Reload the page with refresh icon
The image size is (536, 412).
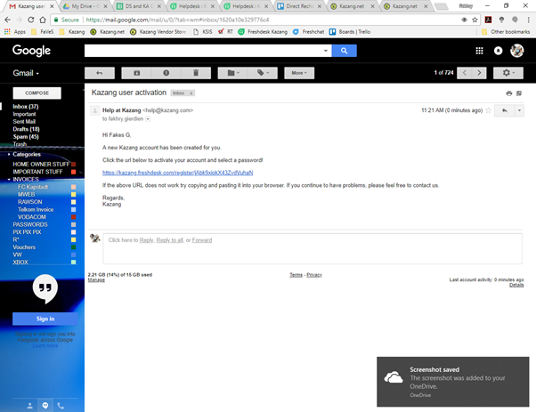coord(31,20)
